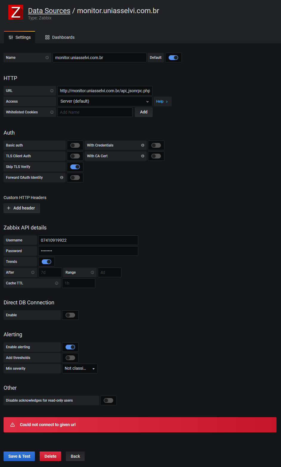Click the 'Could not connect to given url' message
Viewport: 281px width, 467px height.
(x=48, y=425)
